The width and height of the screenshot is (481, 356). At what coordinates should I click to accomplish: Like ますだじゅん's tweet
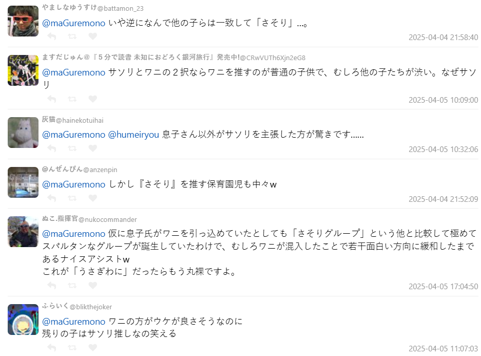pyautogui.click(x=92, y=99)
